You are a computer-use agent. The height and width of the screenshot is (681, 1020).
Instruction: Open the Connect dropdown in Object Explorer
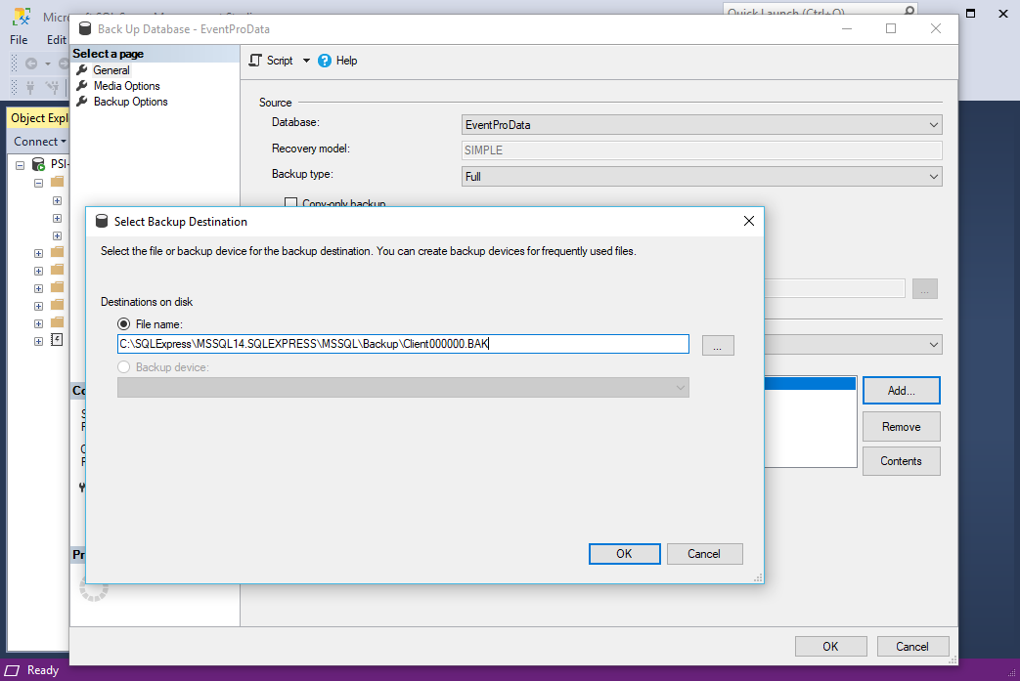tap(40, 141)
